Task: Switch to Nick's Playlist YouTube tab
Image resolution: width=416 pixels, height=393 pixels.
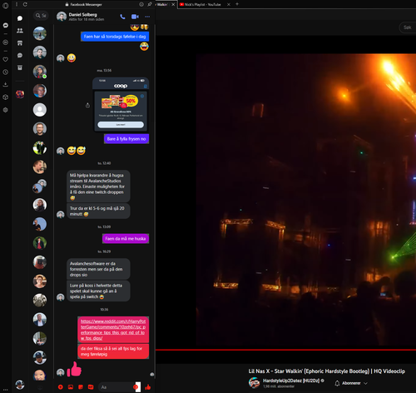Action: [x=203, y=4]
